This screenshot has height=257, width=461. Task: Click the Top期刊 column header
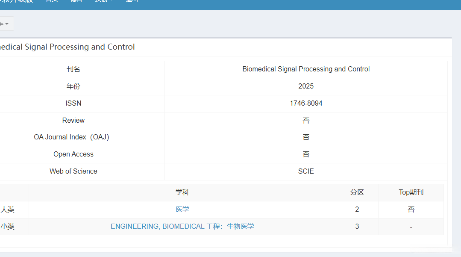(x=411, y=192)
